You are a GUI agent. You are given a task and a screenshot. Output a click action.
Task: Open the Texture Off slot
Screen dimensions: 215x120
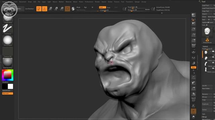pyautogui.click(x=7, y=52)
